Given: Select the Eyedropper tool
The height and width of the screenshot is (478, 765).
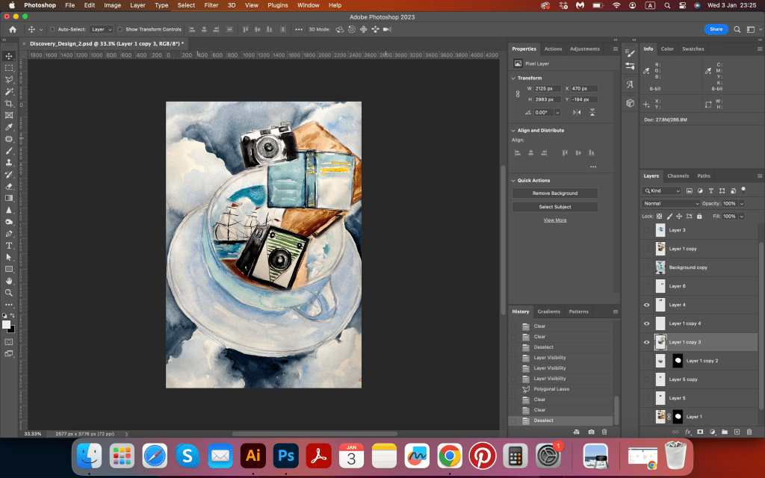Looking at the screenshot, I should click(x=9, y=127).
